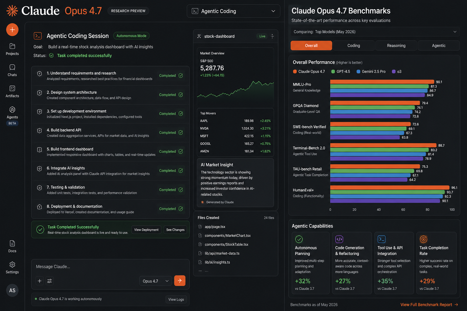Screen dimensions: 467x311
Task: Click the See Changes button
Action: tap(175, 230)
